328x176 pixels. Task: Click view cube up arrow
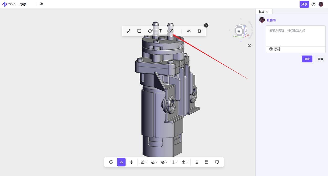click(241, 19)
